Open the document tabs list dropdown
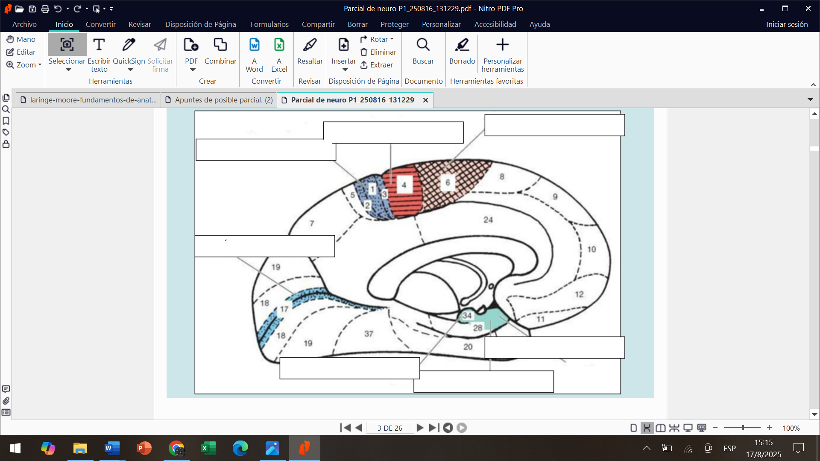 (810, 99)
